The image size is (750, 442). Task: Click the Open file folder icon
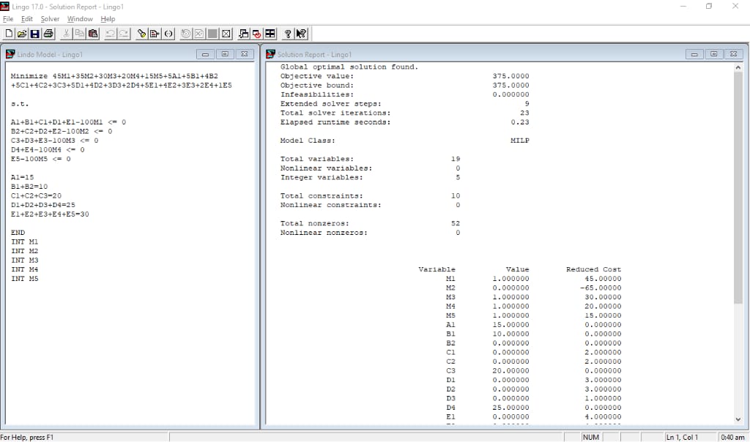(x=22, y=34)
